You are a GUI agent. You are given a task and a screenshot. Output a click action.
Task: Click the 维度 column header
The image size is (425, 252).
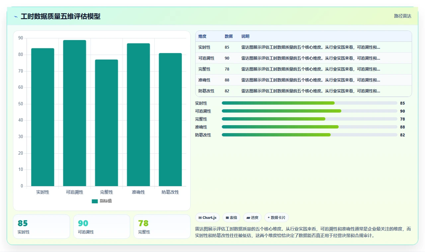click(x=203, y=36)
